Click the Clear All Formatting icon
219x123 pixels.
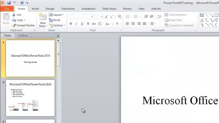(119, 17)
